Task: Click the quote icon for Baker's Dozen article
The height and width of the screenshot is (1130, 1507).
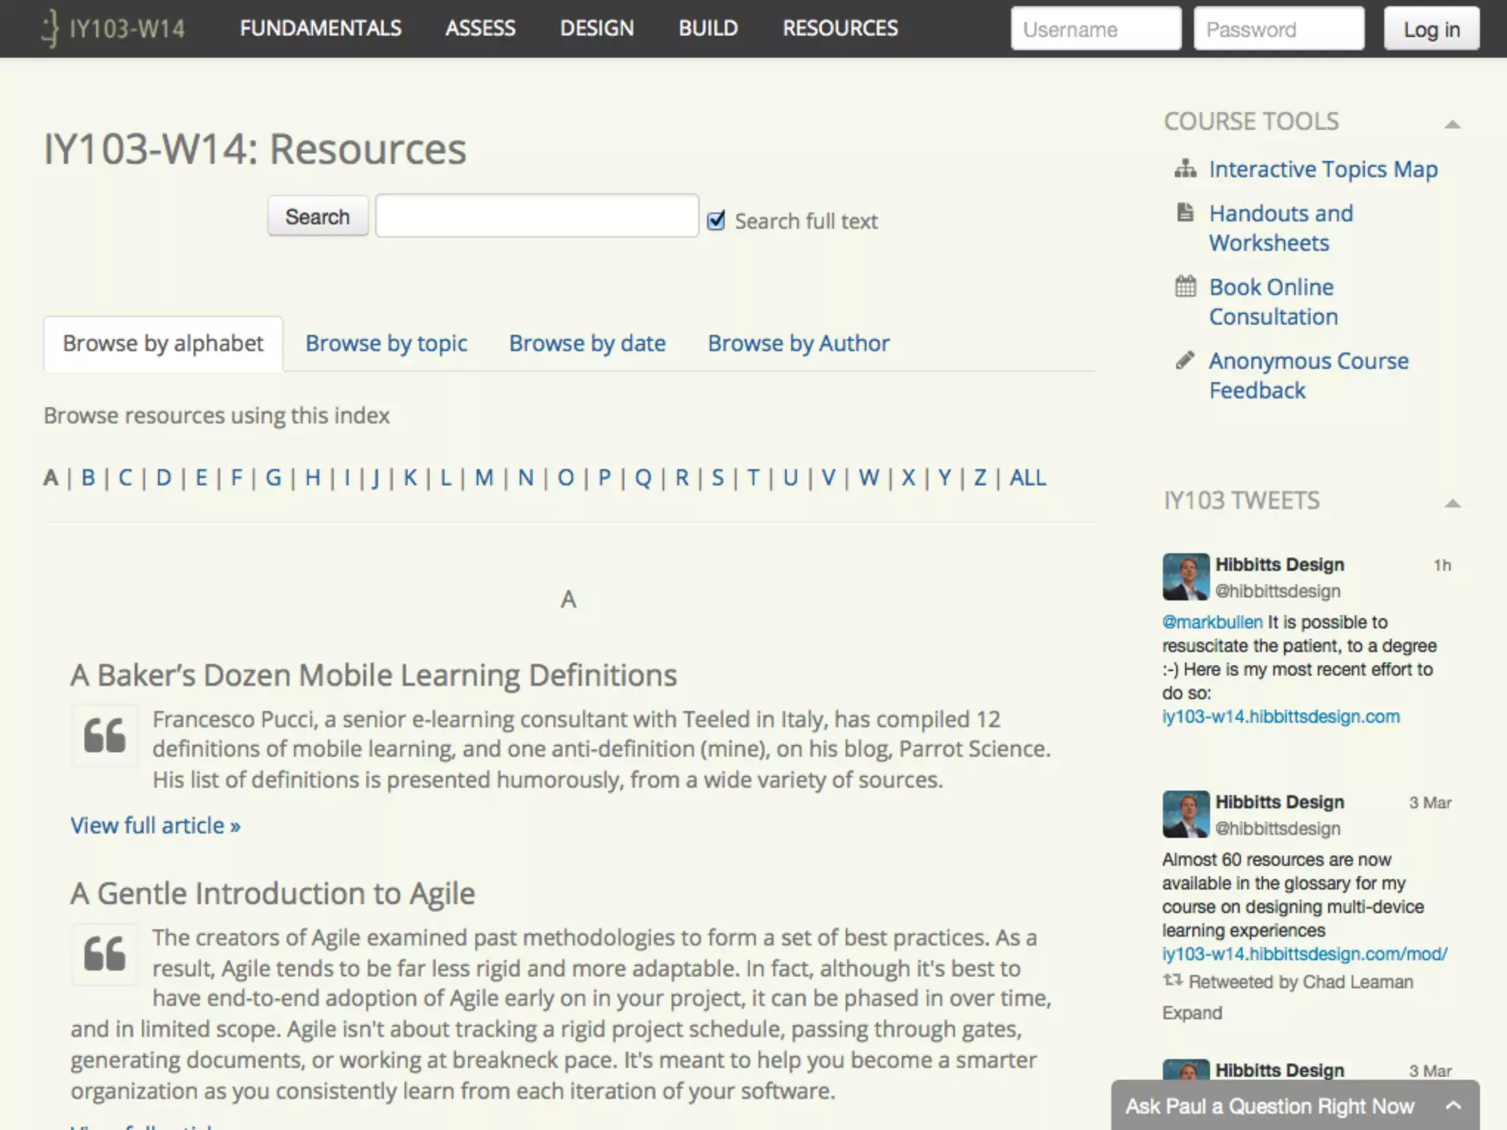Action: (x=104, y=736)
